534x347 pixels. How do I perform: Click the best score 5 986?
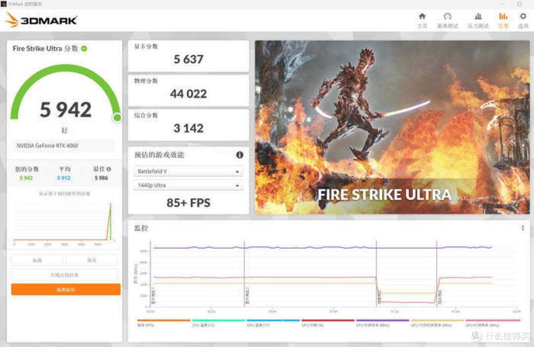101,178
